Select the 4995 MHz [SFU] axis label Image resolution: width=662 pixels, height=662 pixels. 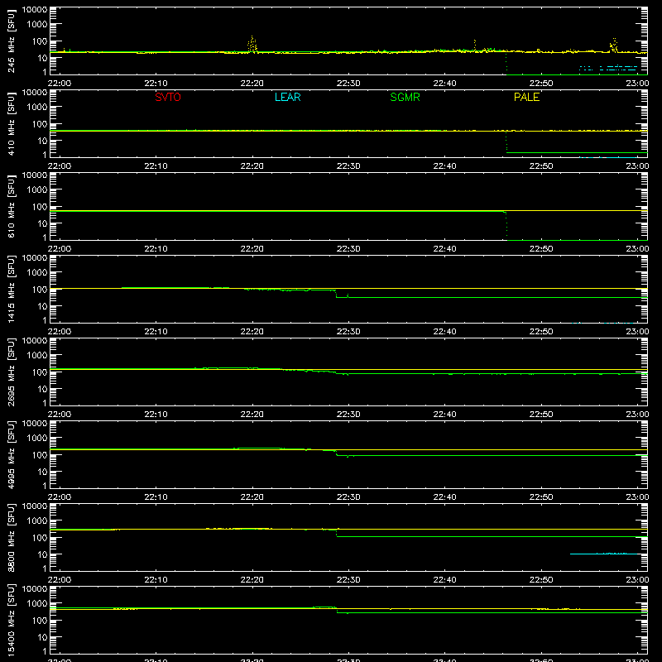11,454
